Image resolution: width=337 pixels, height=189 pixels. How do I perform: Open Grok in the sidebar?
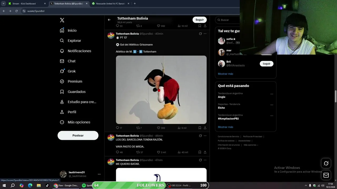pyautogui.click(x=68, y=71)
